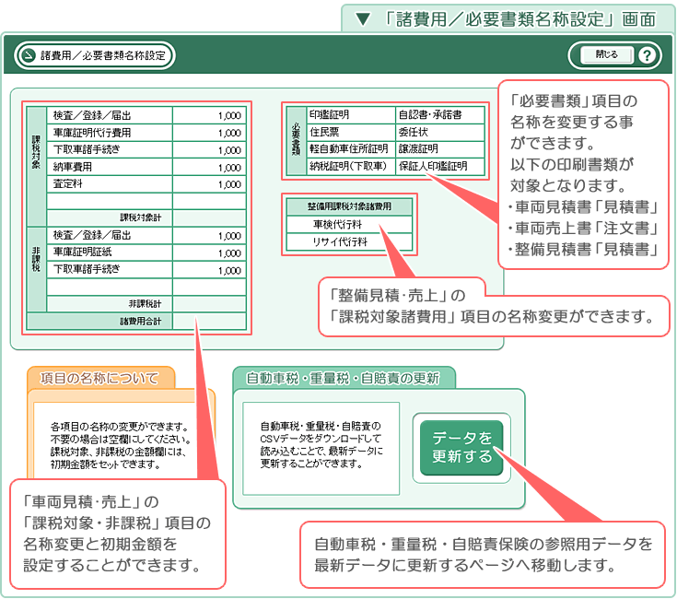The image size is (677, 599).
Task: Select the リサイ代行料 field
Action: coord(349,241)
